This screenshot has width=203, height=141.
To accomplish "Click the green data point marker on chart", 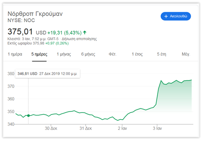I will pyautogui.click(x=29, y=116).
